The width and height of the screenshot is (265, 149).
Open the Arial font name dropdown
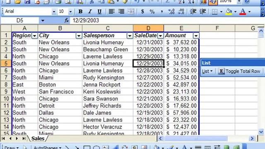(54, 12)
